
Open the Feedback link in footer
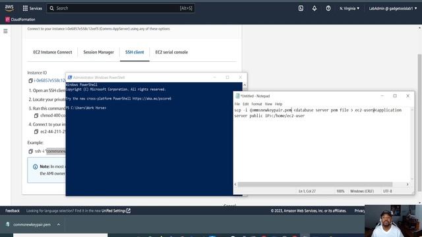[13, 211]
